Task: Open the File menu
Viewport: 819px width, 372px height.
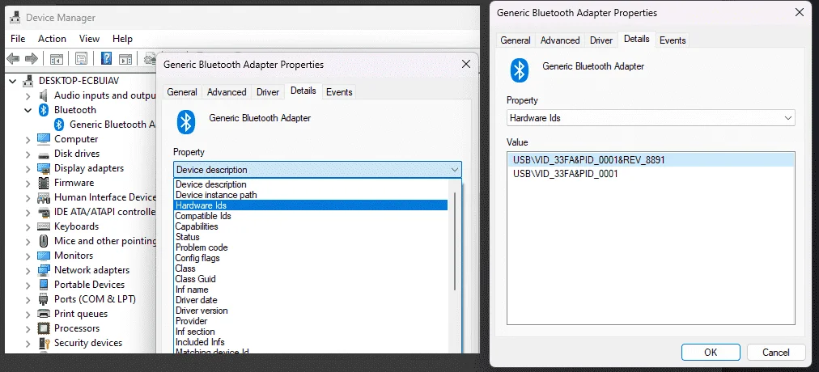Action: pos(18,39)
